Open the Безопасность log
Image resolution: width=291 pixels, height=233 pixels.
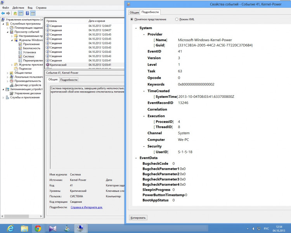[31, 48]
